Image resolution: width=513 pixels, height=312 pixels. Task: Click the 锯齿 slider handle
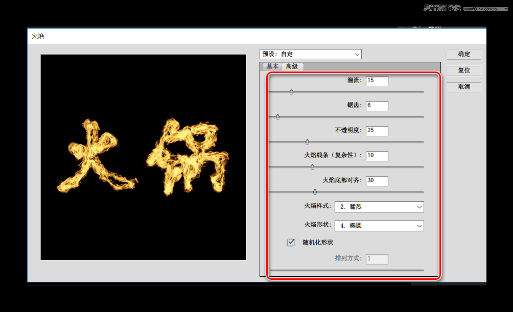(278, 116)
